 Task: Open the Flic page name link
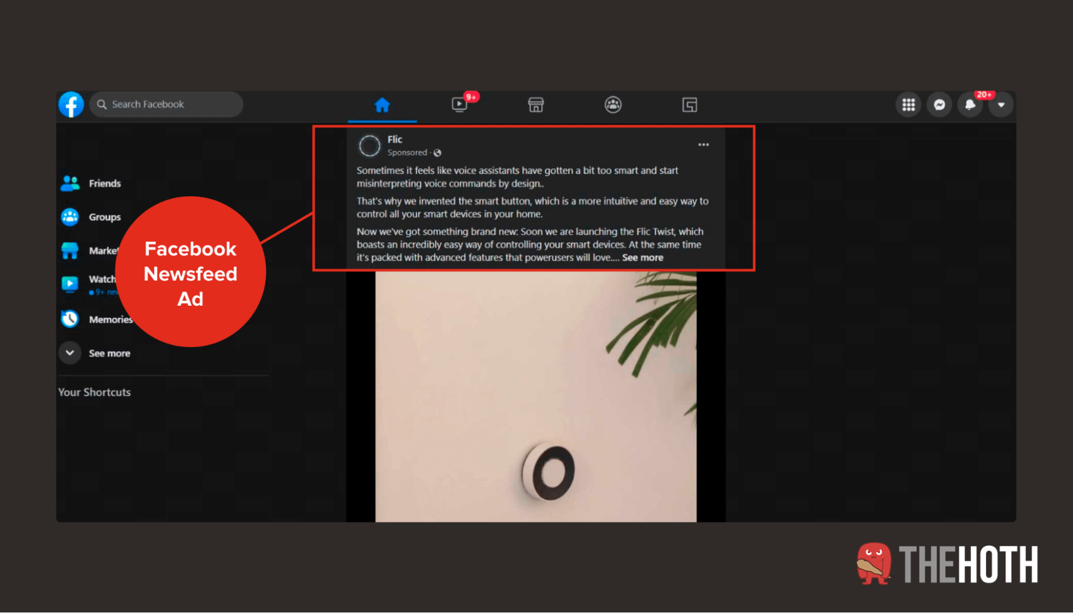point(395,139)
